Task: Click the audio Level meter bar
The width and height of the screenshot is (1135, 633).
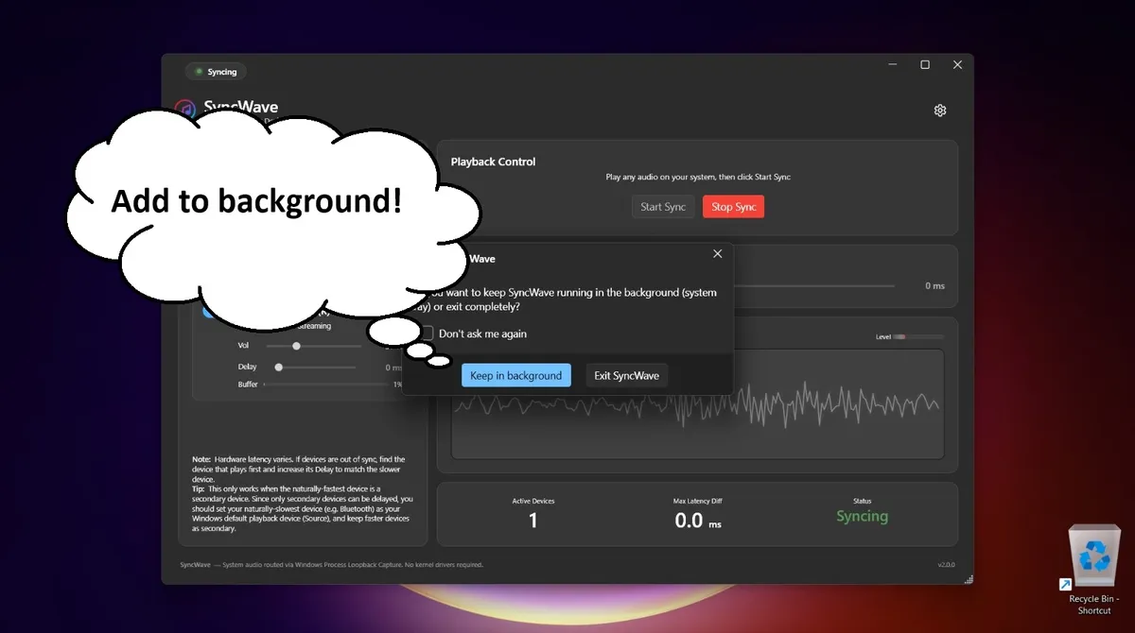Action: 918,336
